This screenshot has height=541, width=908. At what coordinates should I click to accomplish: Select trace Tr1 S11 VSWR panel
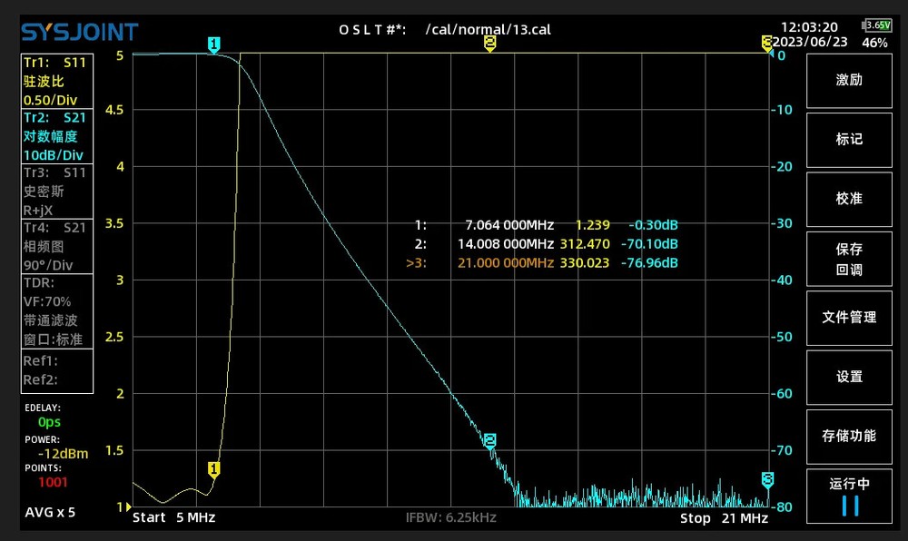56,81
